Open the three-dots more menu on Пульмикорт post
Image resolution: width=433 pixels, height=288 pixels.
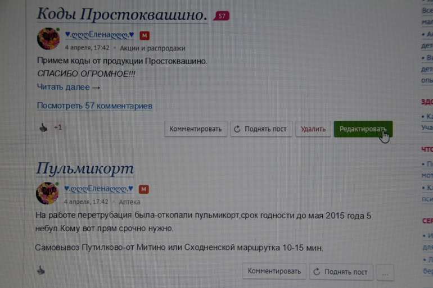[385, 272]
